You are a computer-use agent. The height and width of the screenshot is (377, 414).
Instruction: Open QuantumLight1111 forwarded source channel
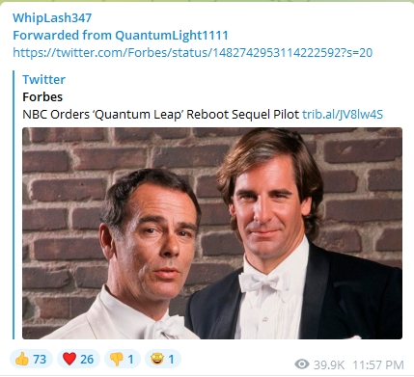172,35
